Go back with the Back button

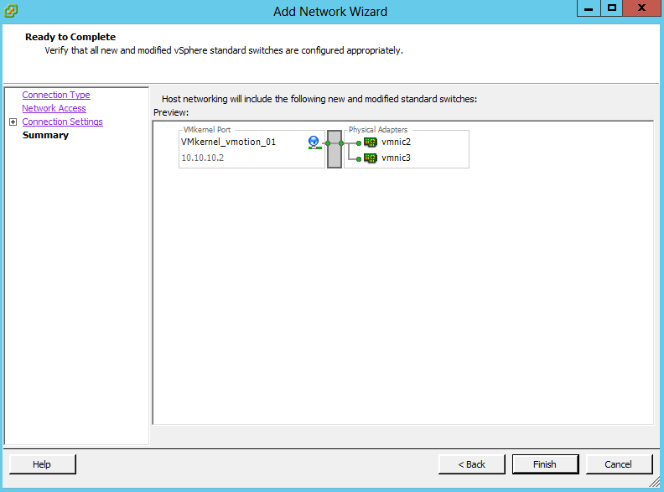point(472,464)
